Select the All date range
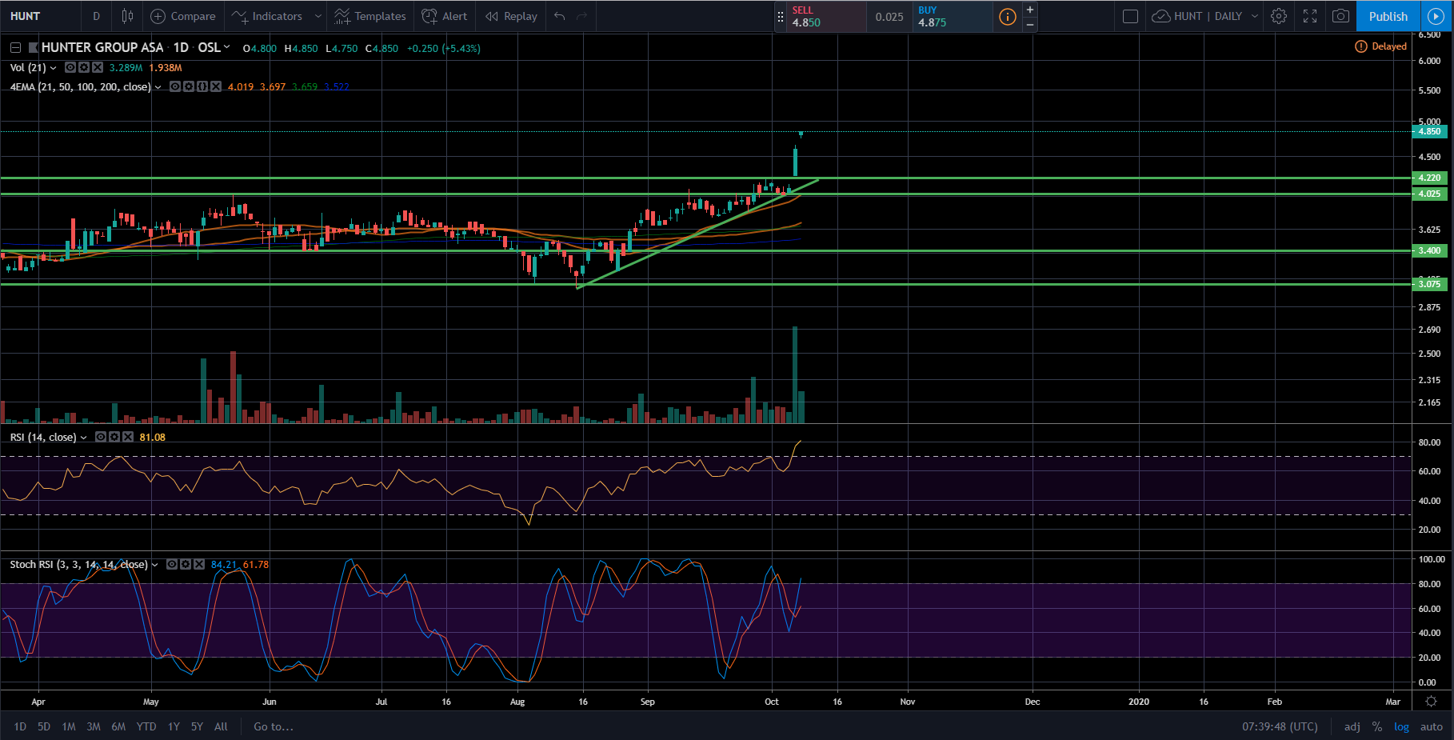Image resolution: width=1454 pixels, height=740 pixels. (x=221, y=726)
